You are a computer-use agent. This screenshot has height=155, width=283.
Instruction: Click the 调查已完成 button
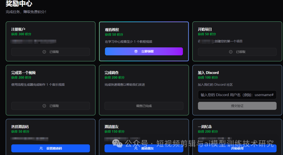pyautogui.click(x=144, y=106)
